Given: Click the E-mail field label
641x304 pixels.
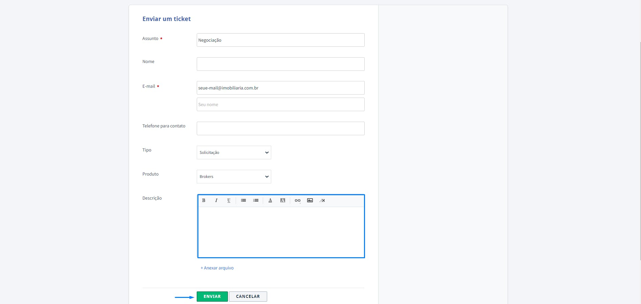Looking at the screenshot, I should point(149,86).
